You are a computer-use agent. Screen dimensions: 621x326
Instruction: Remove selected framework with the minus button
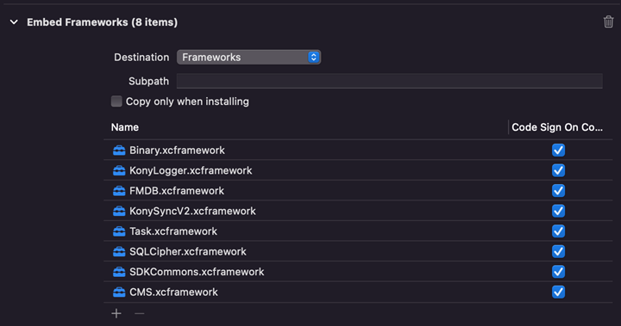(140, 313)
